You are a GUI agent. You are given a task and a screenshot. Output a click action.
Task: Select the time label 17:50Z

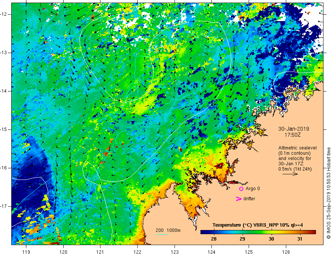click(x=293, y=135)
